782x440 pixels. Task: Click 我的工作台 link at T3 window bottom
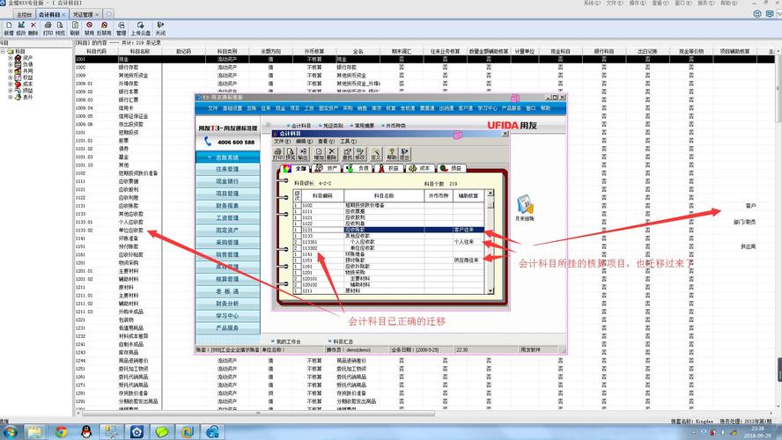point(286,341)
